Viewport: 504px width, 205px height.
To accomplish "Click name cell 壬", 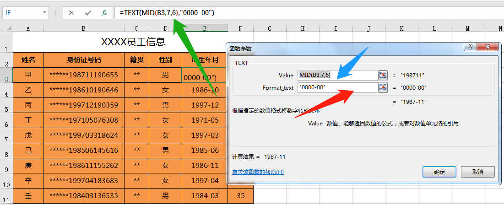I will point(28,196).
